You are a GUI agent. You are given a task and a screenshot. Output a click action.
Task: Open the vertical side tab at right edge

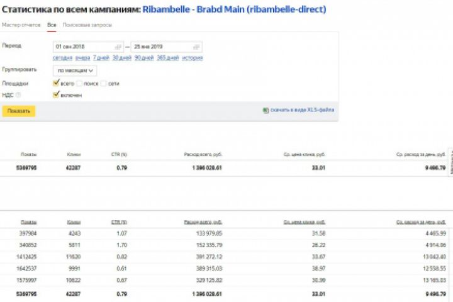click(450, 162)
